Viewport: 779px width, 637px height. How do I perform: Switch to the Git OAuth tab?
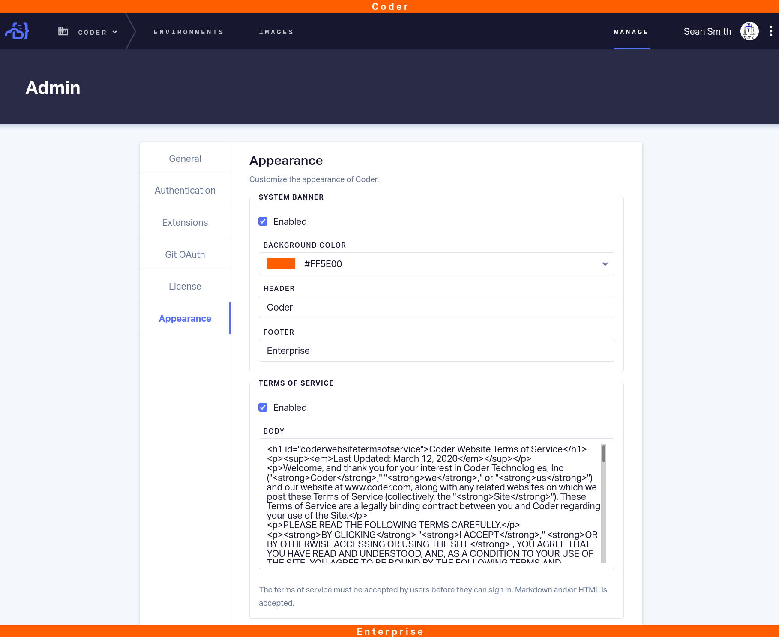click(185, 254)
